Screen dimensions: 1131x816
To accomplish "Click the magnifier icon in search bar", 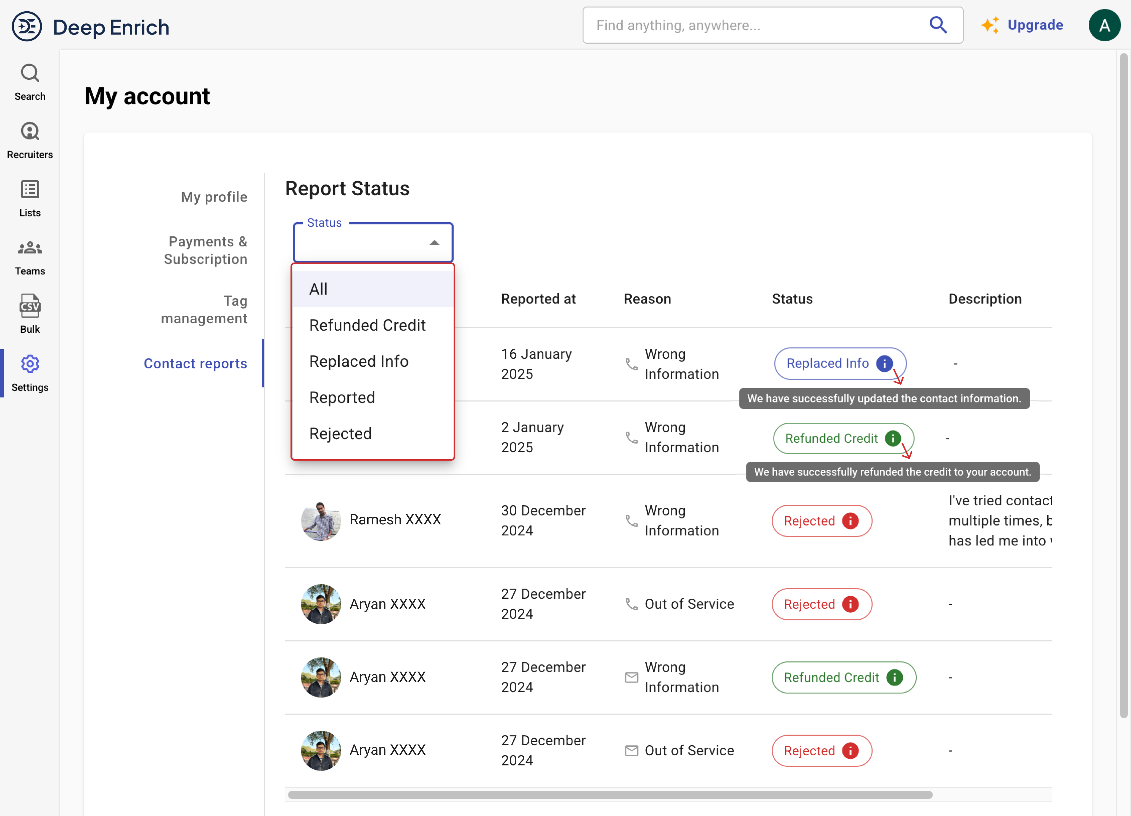I will [x=938, y=25].
